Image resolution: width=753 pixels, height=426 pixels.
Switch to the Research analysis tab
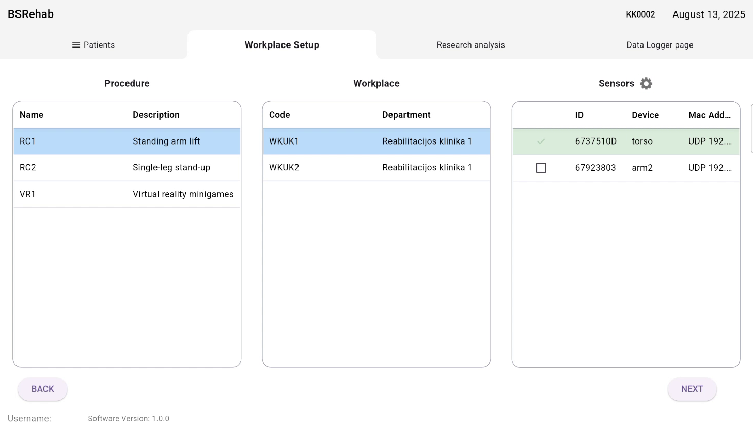point(470,45)
